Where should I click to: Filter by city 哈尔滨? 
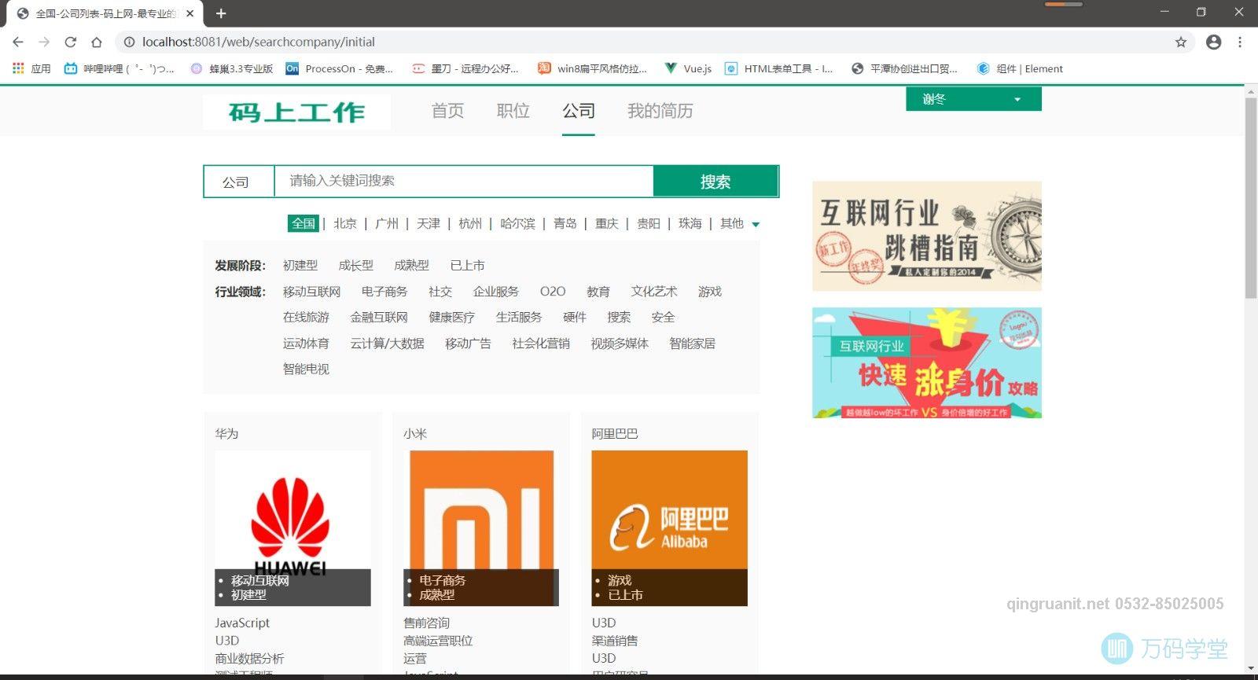point(517,223)
